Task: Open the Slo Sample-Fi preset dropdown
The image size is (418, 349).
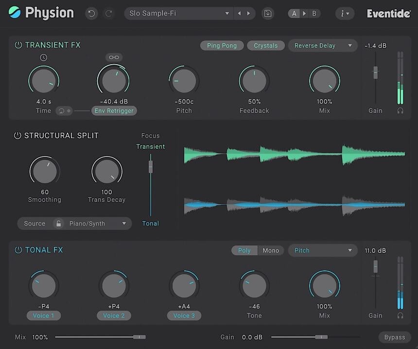Action: click(179, 13)
